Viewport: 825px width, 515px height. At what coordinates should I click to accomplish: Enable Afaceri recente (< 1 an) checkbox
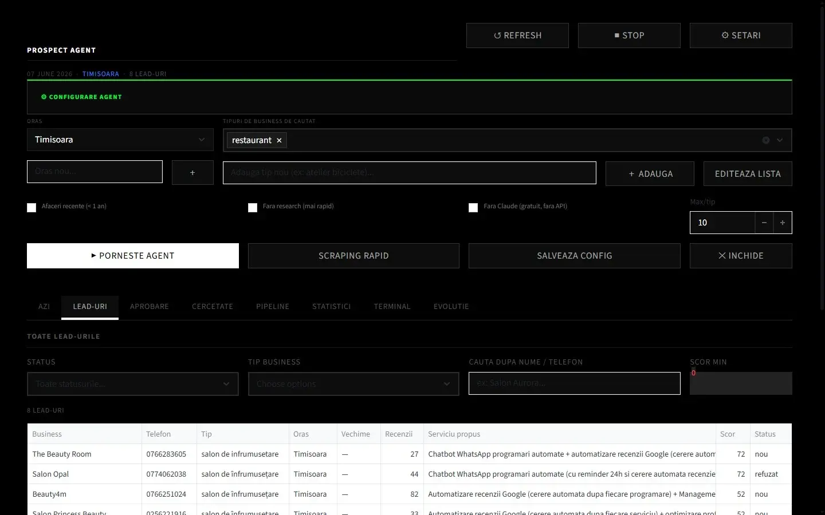pyautogui.click(x=32, y=207)
